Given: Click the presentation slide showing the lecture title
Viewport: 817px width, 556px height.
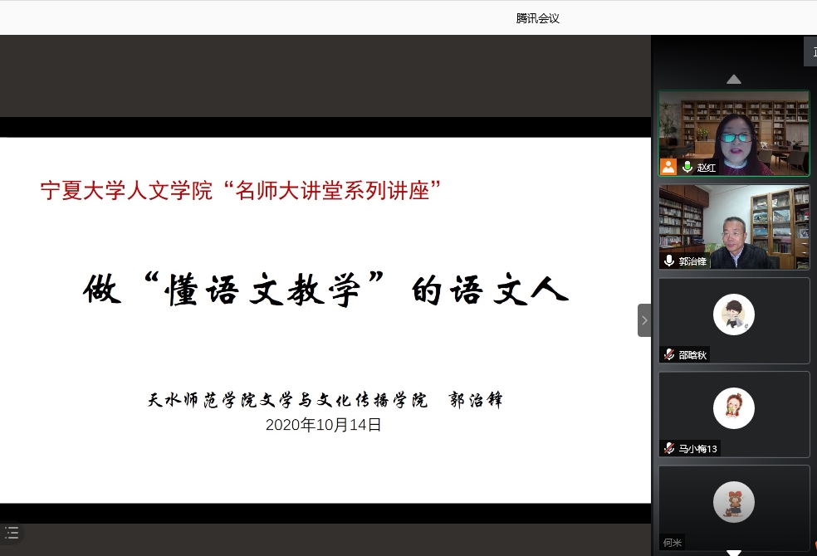Looking at the screenshot, I should [324, 315].
